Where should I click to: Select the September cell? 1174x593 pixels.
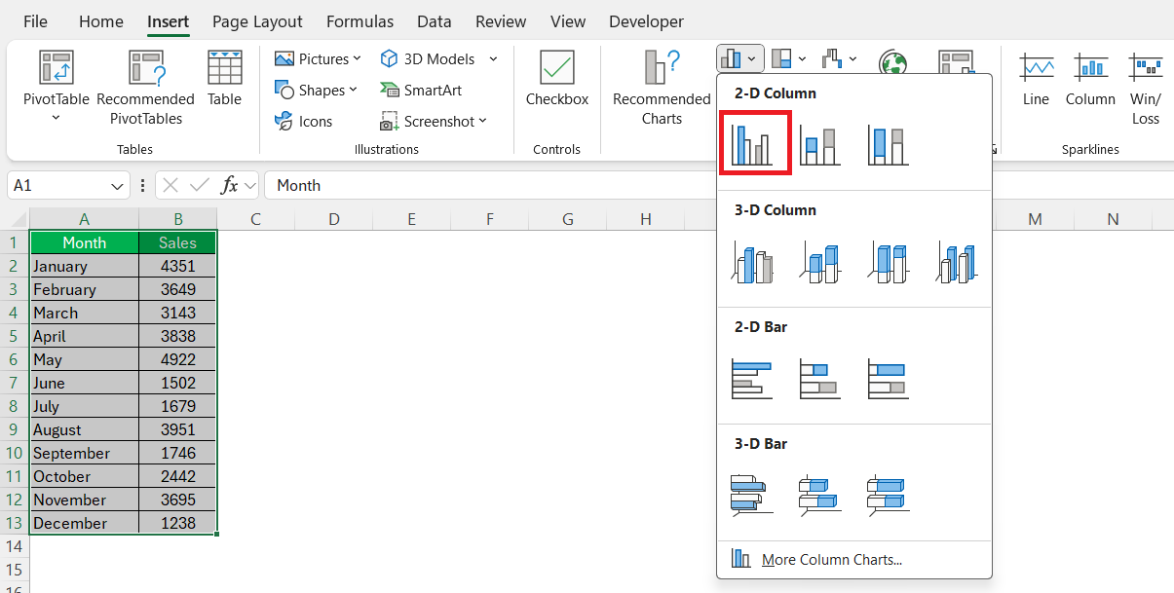point(84,453)
